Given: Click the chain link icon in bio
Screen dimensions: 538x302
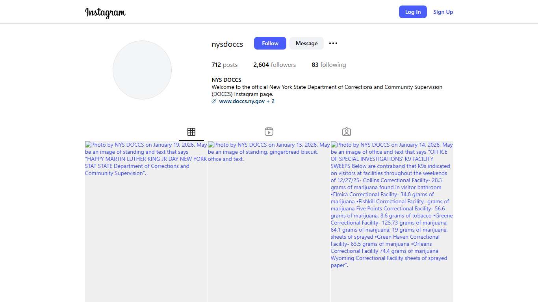Looking at the screenshot, I should 214,101.
